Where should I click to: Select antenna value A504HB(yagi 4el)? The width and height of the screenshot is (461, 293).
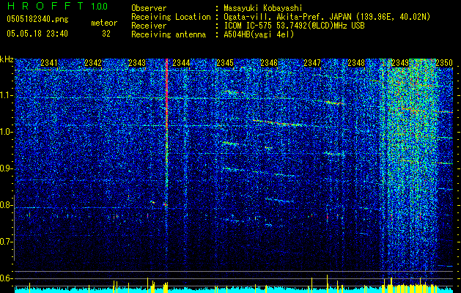pos(259,34)
